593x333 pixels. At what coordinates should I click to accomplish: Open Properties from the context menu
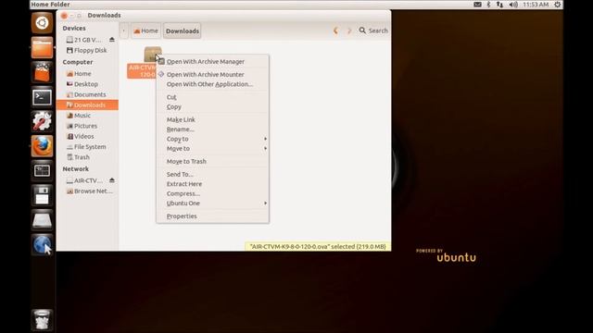coord(212,216)
